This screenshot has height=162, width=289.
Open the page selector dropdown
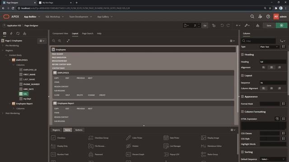tap(186, 26)
